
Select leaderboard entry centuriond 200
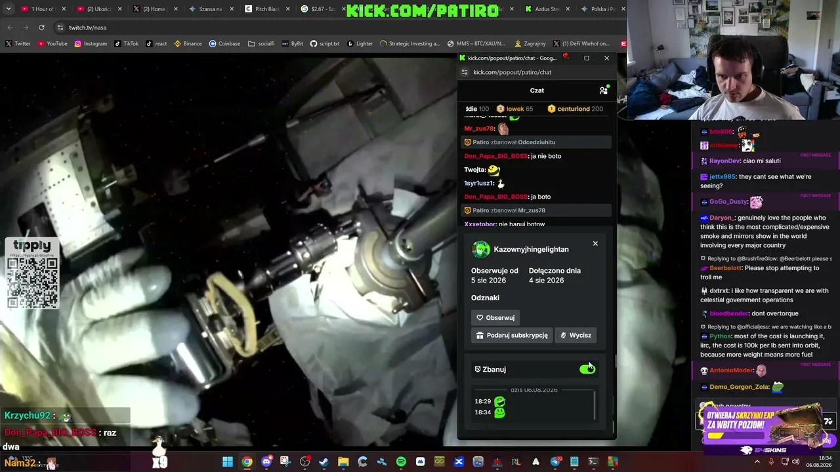click(575, 109)
